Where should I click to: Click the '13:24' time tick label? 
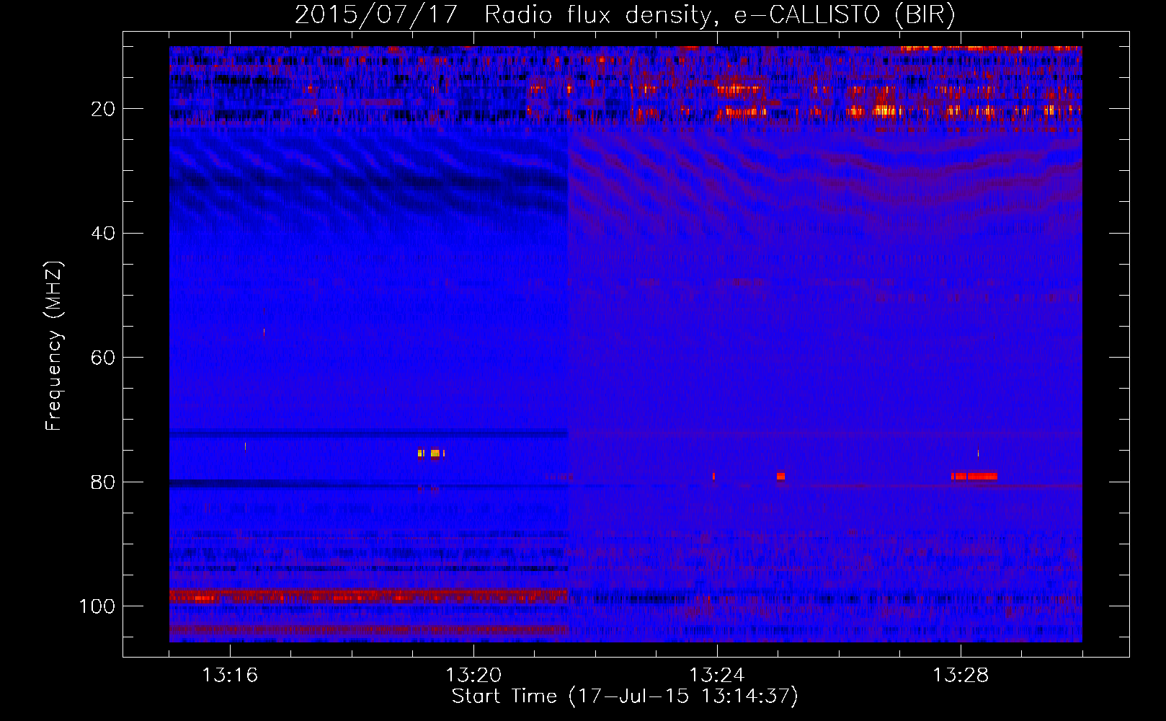point(717,675)
